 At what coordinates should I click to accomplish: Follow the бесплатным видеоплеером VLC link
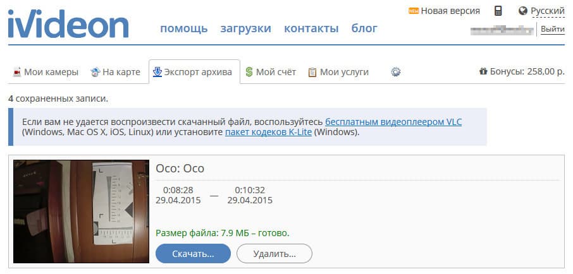pos(393,121)
